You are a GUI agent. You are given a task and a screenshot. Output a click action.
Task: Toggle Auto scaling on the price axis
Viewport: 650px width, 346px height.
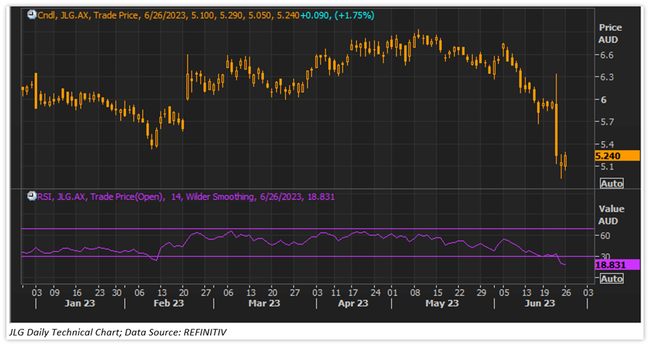(x=611, y=184)
